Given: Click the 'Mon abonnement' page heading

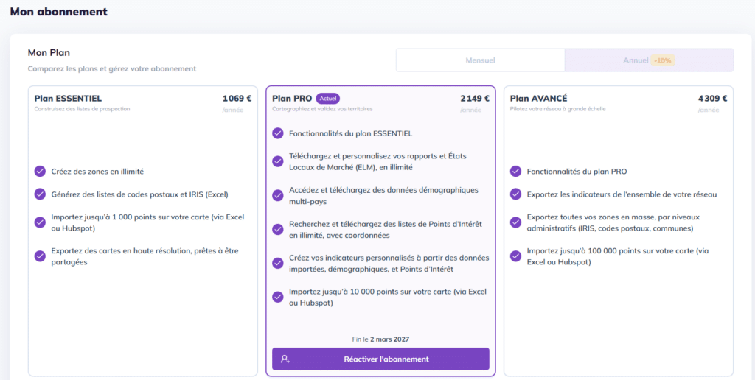Looking at the screenshot, I should [x=59, y=12].
